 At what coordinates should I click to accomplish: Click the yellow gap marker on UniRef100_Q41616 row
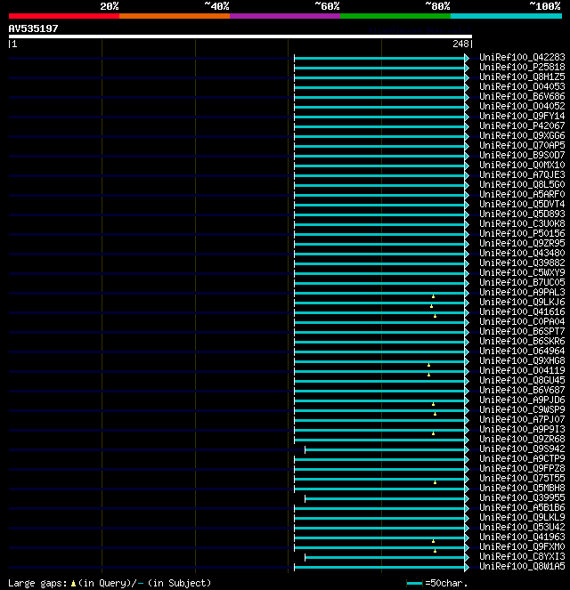pos(435,316)
